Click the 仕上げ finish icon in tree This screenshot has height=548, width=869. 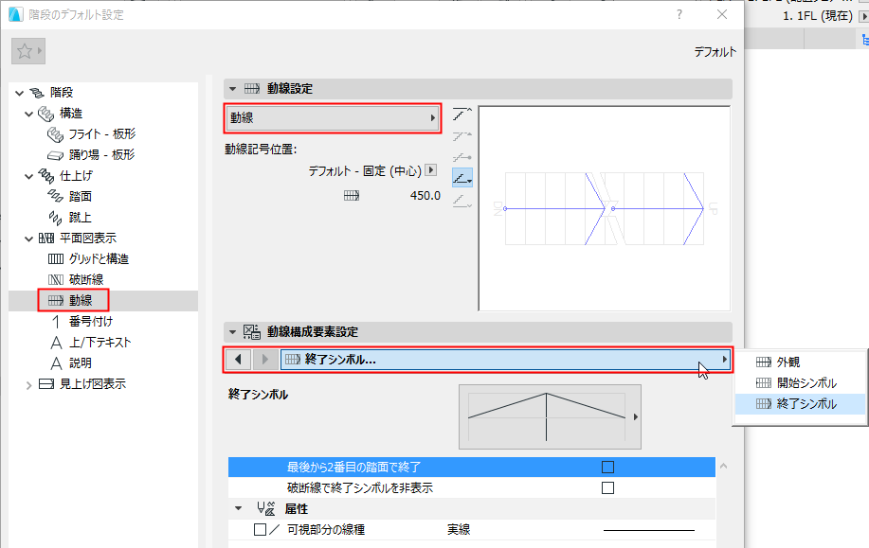tap(45, 176)
